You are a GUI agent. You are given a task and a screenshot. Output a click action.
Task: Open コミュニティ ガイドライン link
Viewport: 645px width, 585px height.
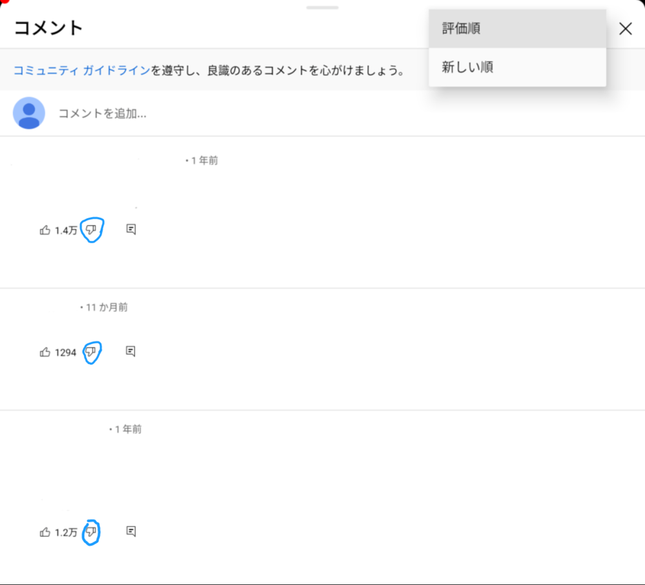[82, 70]
